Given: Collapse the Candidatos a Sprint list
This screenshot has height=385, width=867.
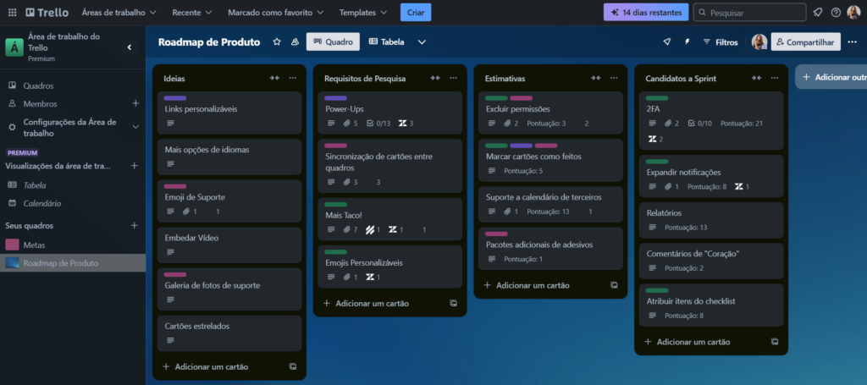Looking at the screenshot, I should (x=756, y=78).
